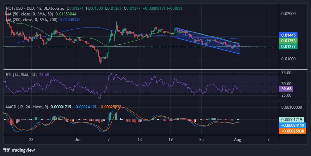
Task: Click the RSI value tag 39.68
Action: tap(286, 89)
